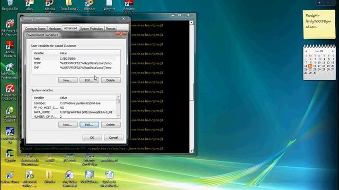The height and width of the screenshot is (190, 339).
Task: Click terminal window scrollbar up arrow
Action: pos(191,23)
